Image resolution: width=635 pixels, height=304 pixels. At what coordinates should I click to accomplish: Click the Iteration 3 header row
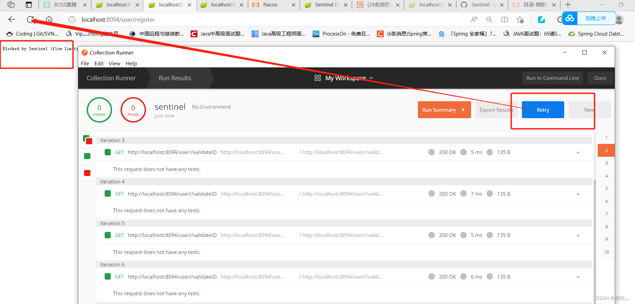344,140
